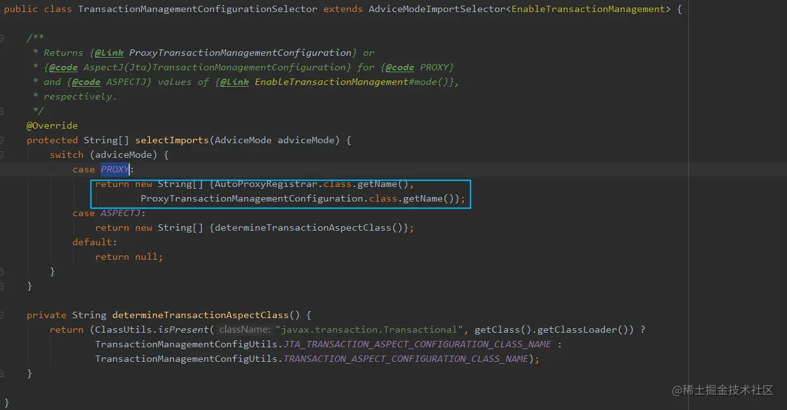Click ProxyTransactionManagementConfiguration.class in the return statement
This screenshot has height=410, width=787.
coord(269,198)
